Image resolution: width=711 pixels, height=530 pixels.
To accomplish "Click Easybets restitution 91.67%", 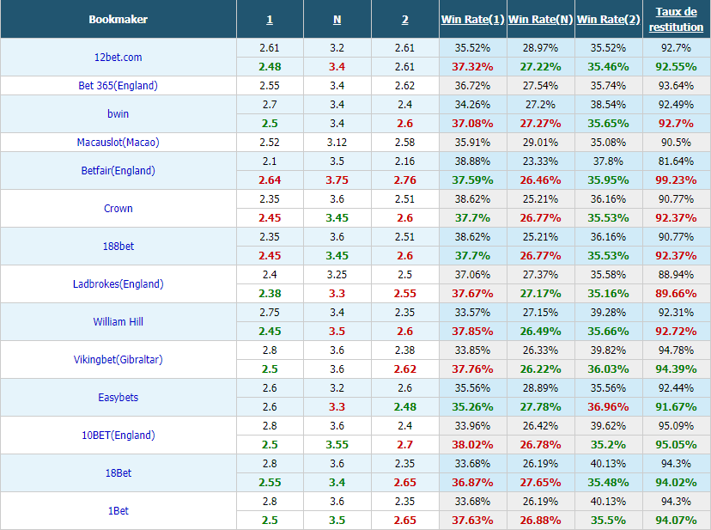I will point(676,407).
